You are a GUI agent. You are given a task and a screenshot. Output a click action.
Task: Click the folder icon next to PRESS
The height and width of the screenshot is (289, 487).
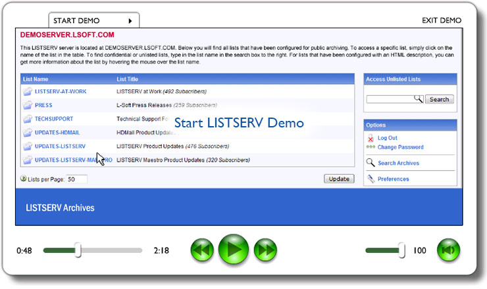pyautogui.click(x=28, y=105)
